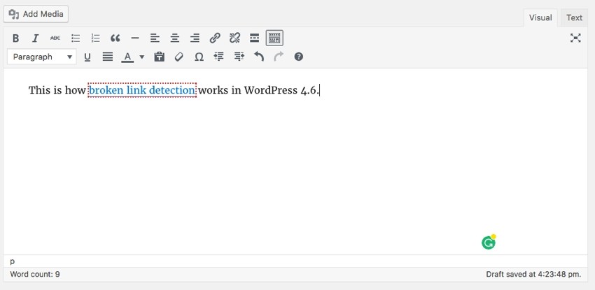Place cursor after WordPress 4.6. text
Image resolution: width=595 pixels, height=290 pixels.
tap(319, 90)
